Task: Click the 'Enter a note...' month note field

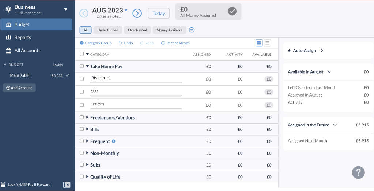Action: coord(109,16)
